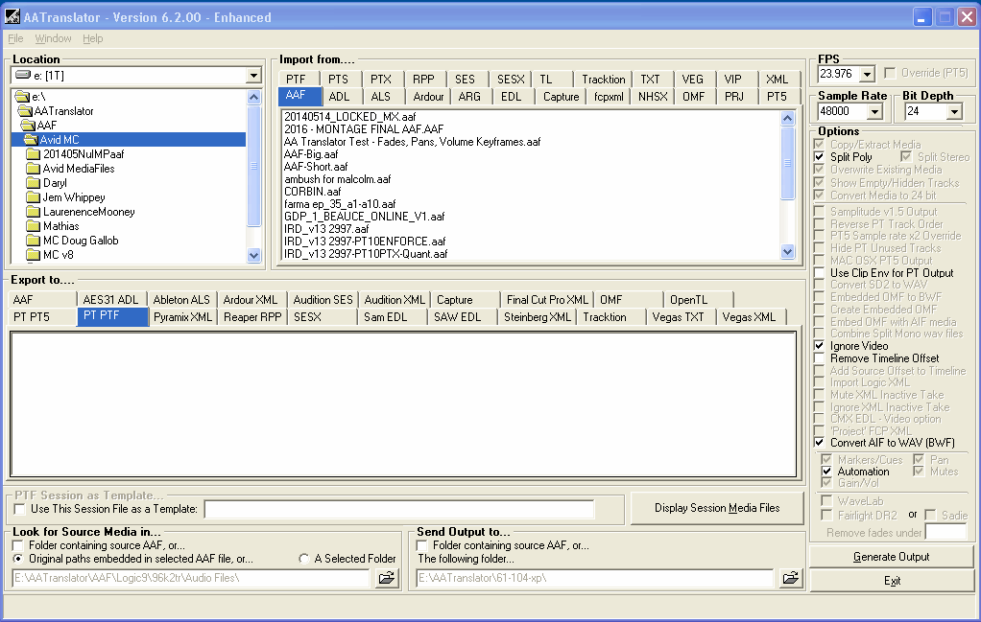Viewport: 981px width, 622px height.
Task: Check Send Output Folder containing source AAF
Action: click(x=422, y=545)
